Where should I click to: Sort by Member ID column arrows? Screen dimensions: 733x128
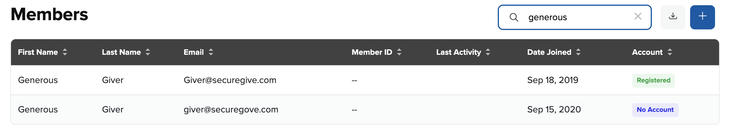tap(399, 52)
